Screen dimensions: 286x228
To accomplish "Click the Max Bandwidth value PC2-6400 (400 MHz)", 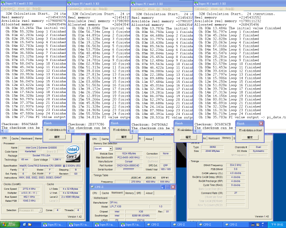I will (129, 158).
